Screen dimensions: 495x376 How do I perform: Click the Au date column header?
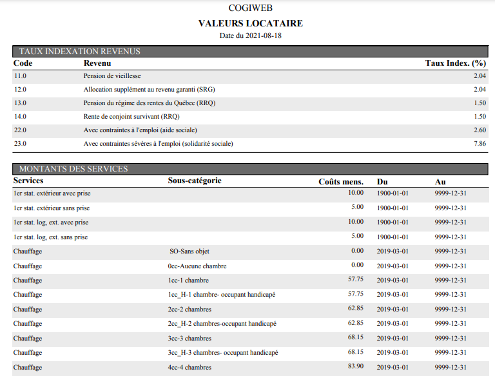440,181
